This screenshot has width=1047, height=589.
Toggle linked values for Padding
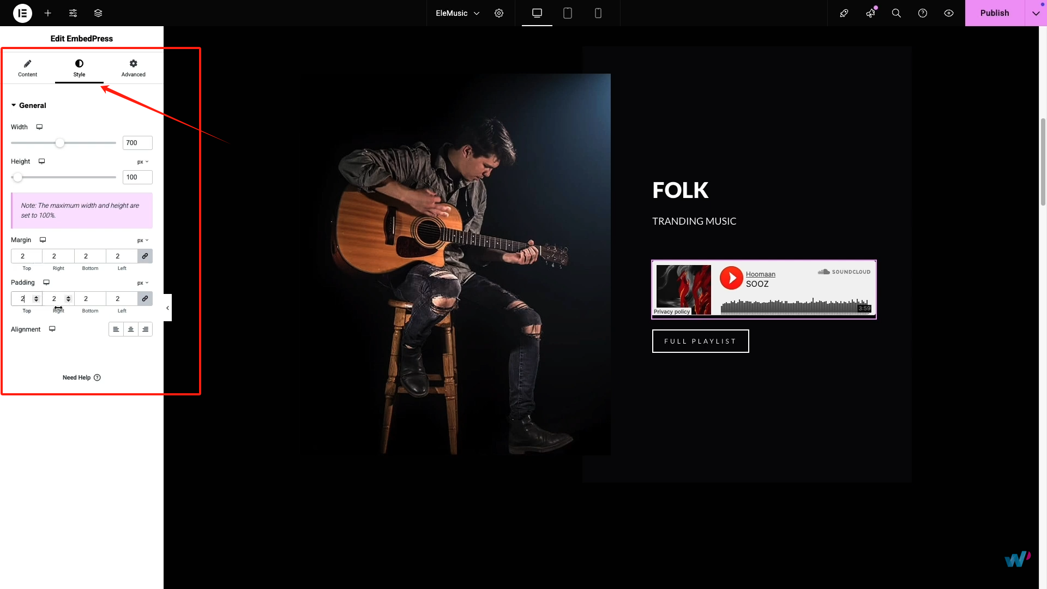tap(145, 298)
